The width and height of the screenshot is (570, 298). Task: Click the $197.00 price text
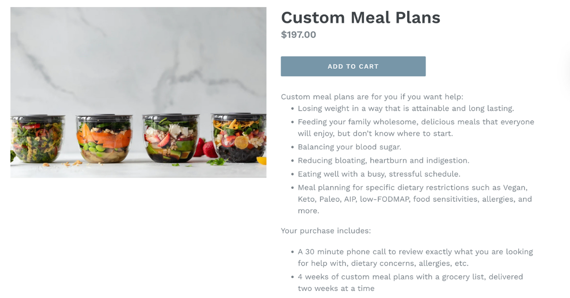[x=299, y=34]
